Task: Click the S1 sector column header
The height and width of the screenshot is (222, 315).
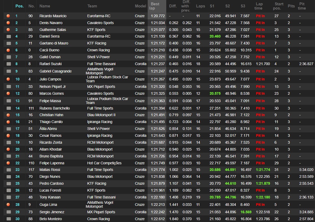Action: tap(212, 6)
